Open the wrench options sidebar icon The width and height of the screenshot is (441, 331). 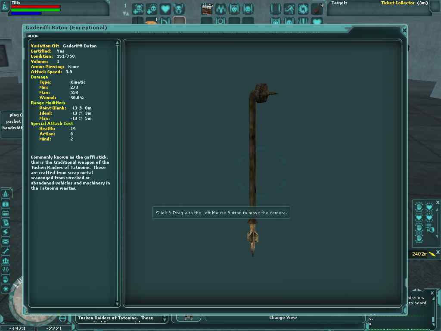pyautogui.click(x=6, y=251)
